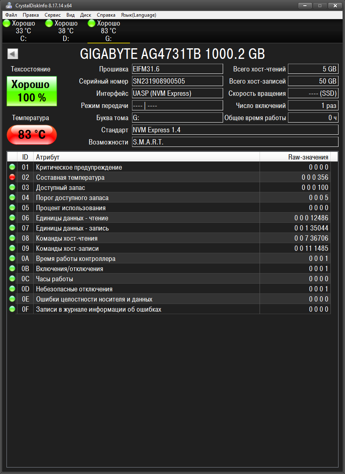Viewport: 345px width, 474px height.
Task: Click raw value 0 0 7 36706
Action: [311, 238]
